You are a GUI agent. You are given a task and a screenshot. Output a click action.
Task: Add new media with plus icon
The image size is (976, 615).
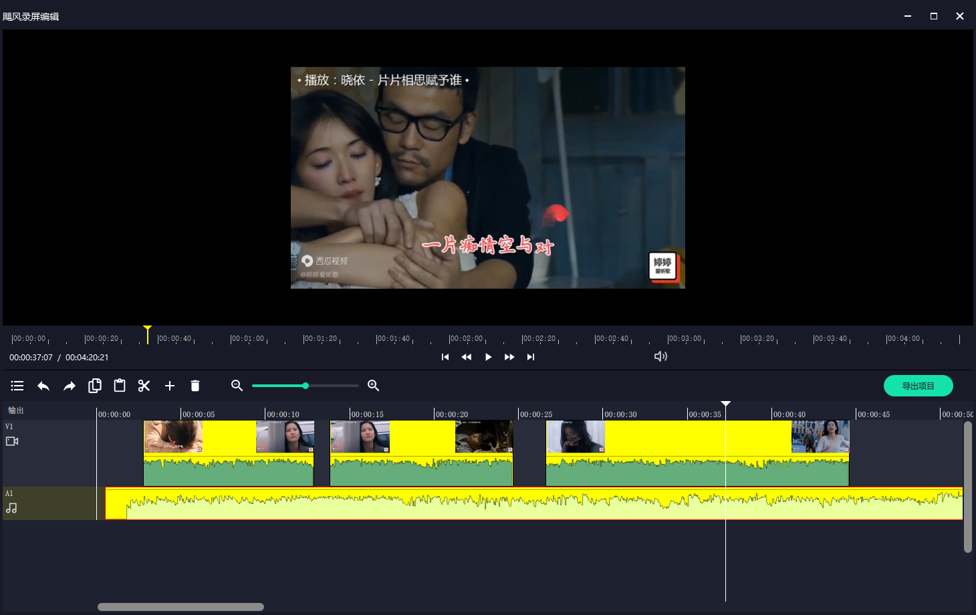[x=170, y=386]
